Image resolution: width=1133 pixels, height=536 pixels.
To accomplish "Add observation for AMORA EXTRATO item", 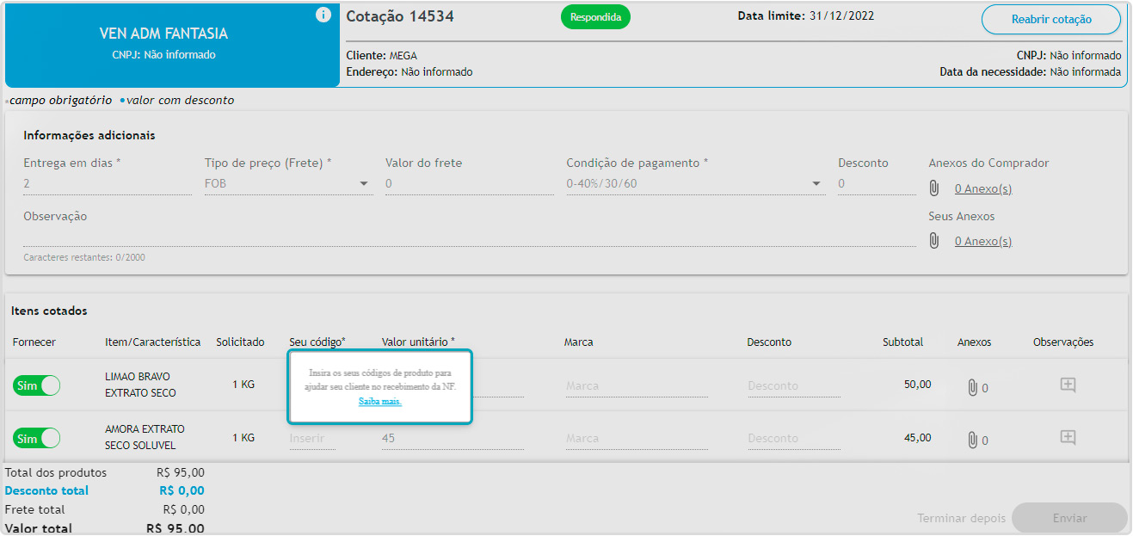I will coord(1068,438).
